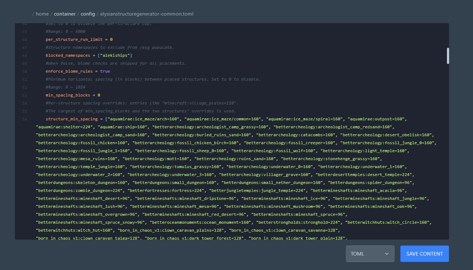Image resolution: width=473 pixels, height=270 pixels.
Task: Click the editor's vertical scrollbar thumb
Action: tap(448, 56)
